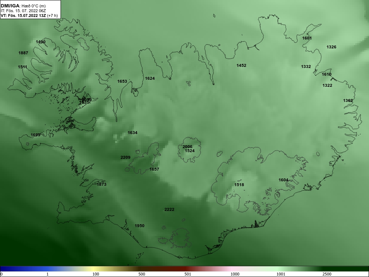Screen dimensions: 369x277
Task: Click the 2006 value on the central glacier
Action: click(187, 147)
